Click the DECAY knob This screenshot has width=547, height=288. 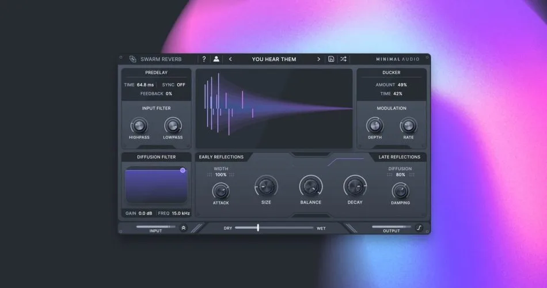[x=355, y=187]
